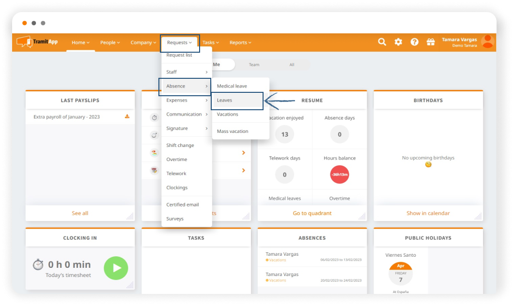Open the Reports dropdown menu
This screenshot has height=306, width=514.
pyautogui.click(x=240, y=43)
